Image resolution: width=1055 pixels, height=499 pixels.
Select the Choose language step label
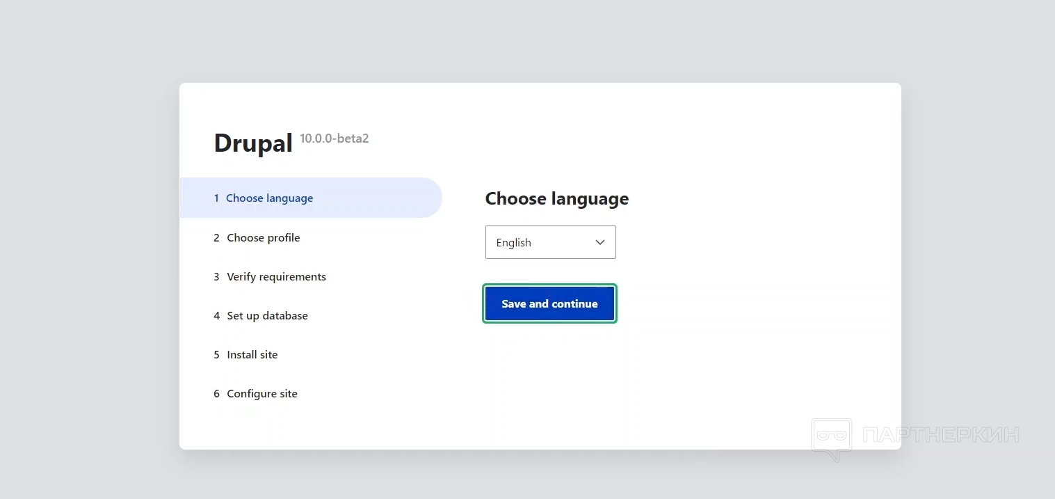[269, 198]
